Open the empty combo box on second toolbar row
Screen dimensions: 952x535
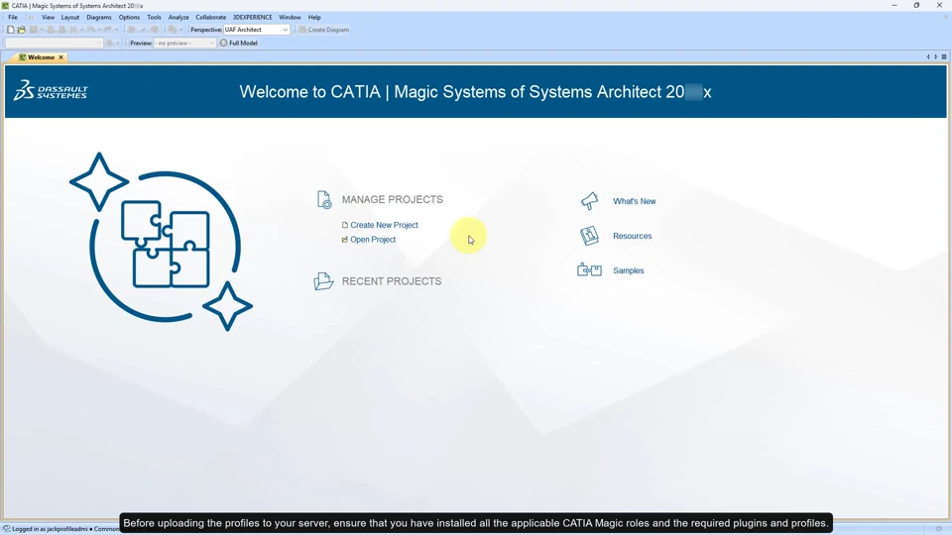[x=54, y=43]
